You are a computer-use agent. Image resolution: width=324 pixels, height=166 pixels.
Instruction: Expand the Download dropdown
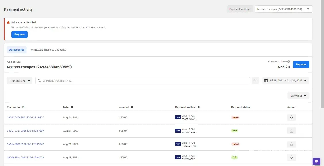[298, 96]
